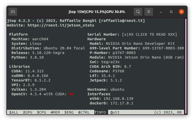Minimize the jtop terminal window
Screen dimensions: 194x122
[x=161, y=12]
